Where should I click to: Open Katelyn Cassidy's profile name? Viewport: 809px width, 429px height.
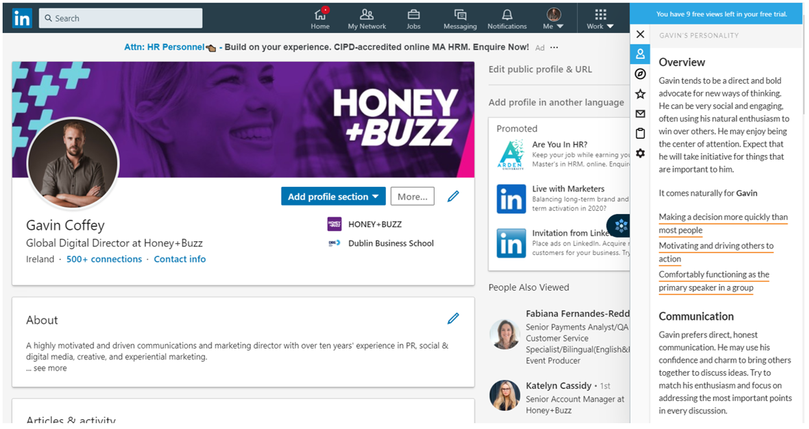(559, 386)
